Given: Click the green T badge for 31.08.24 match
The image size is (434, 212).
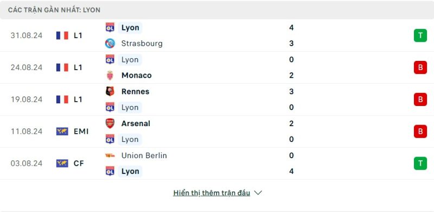Looking at the screenshot, I should 420,35.
